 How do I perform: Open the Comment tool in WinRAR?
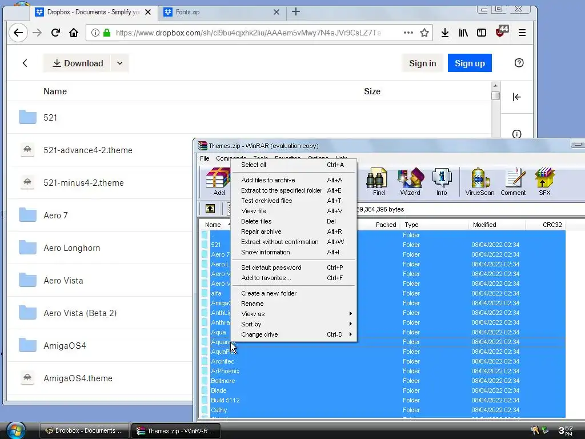tap(513, 182)
